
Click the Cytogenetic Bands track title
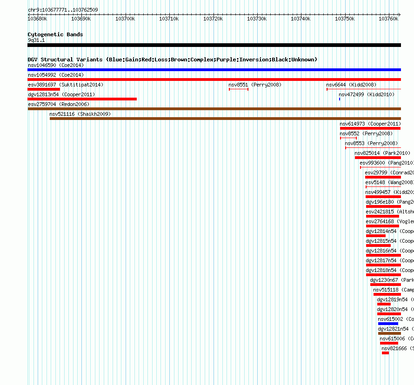click(55, 34)
